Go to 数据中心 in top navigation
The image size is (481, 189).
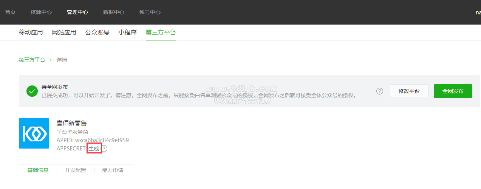pyautogui.click(x=114, y=12)
